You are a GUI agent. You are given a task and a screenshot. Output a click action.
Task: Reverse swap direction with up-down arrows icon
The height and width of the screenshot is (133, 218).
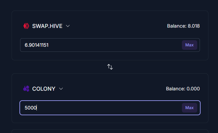[x=110, y=67]
